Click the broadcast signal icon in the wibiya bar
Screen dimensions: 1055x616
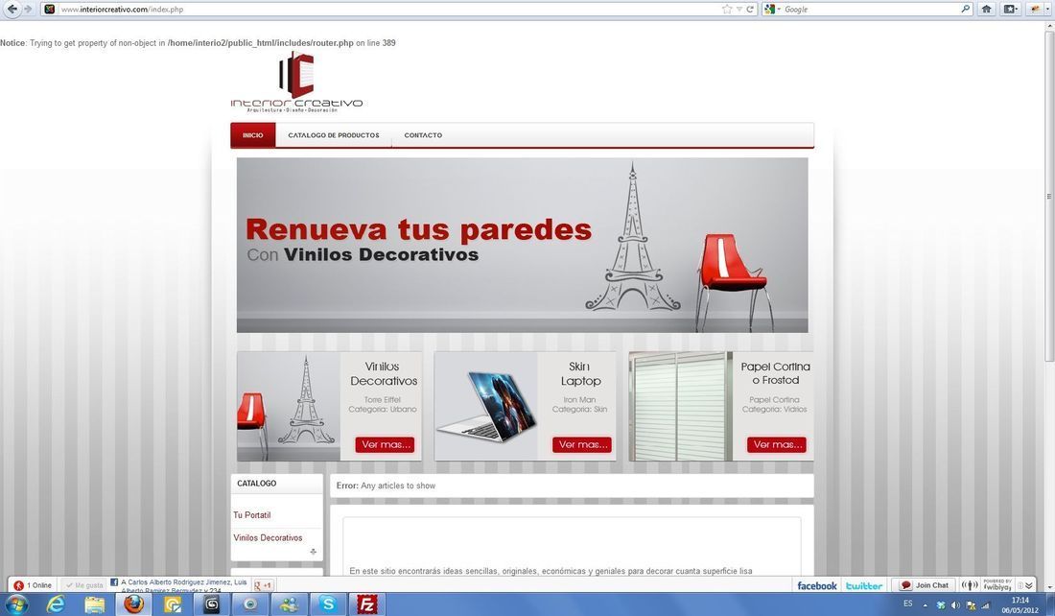click(970, 585)
